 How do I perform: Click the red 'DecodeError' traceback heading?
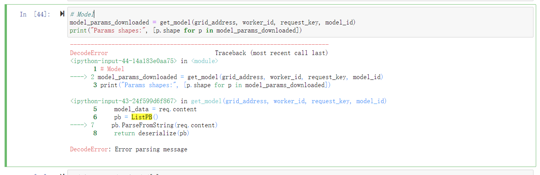(89, 53)
